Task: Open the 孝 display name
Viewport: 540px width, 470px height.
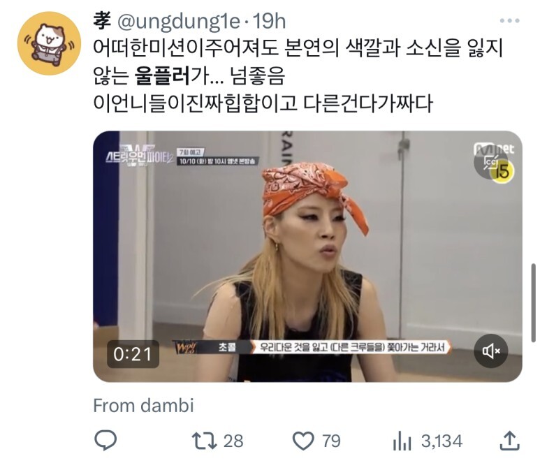Action: pyautogui.click(x=102, y=22)
